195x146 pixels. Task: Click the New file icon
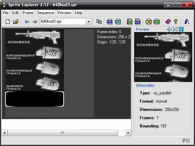8,22
